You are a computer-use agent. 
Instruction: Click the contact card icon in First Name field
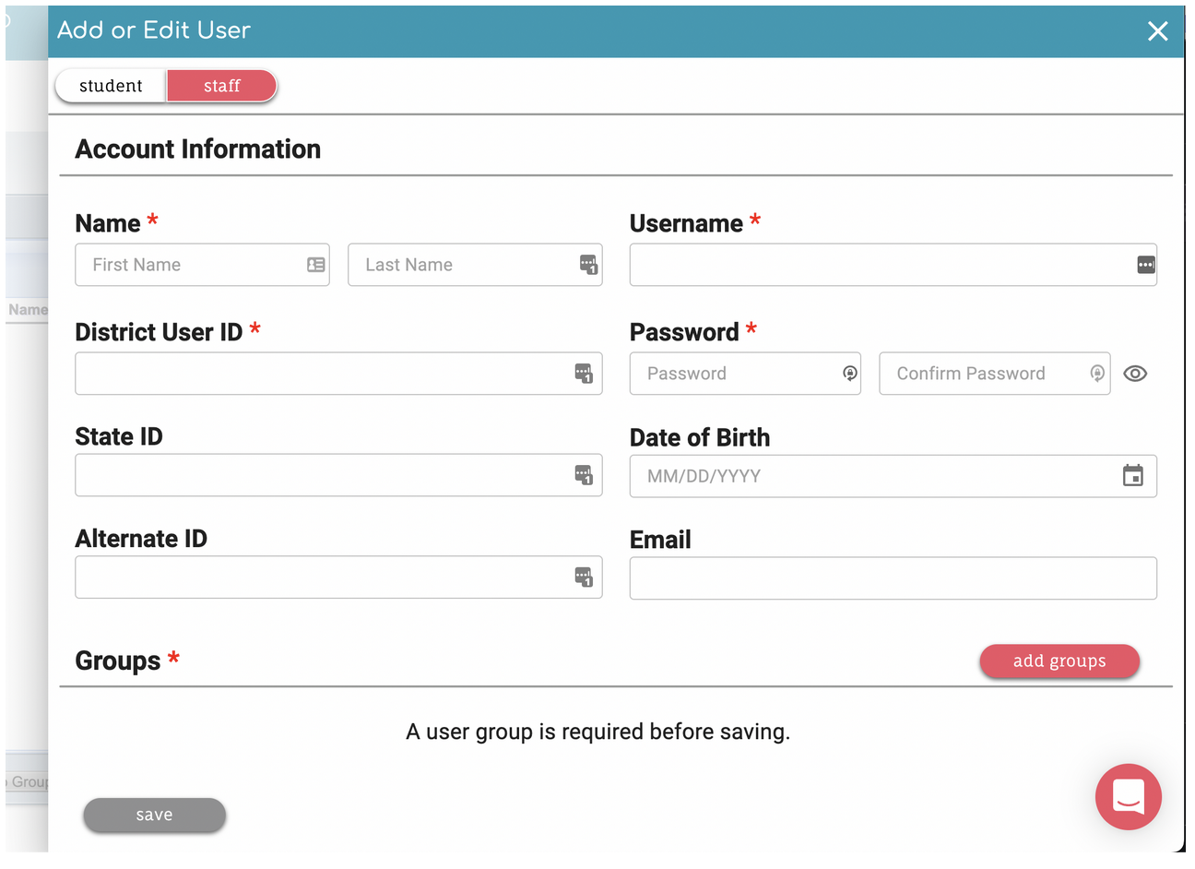(316, 265)
